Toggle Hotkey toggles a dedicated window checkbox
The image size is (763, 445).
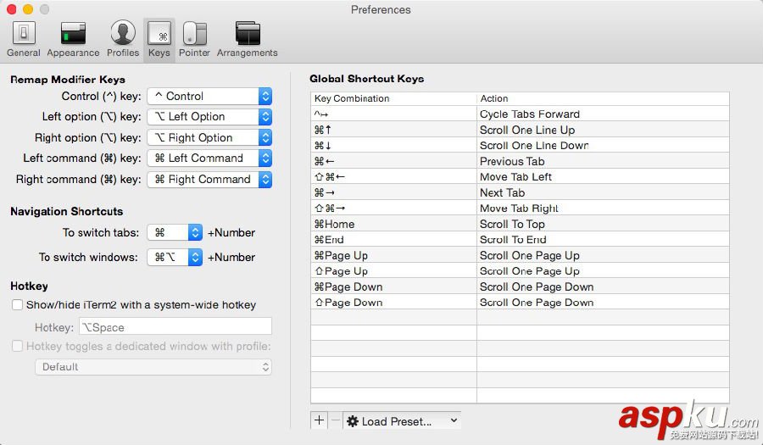[x=18, y=346]
